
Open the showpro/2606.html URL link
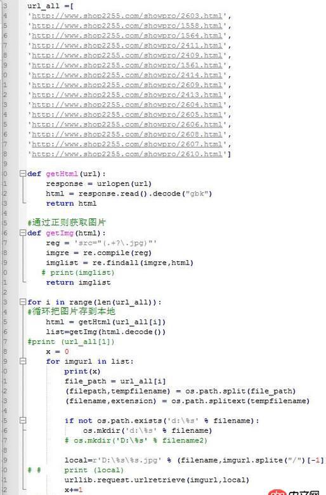point(127,124)
